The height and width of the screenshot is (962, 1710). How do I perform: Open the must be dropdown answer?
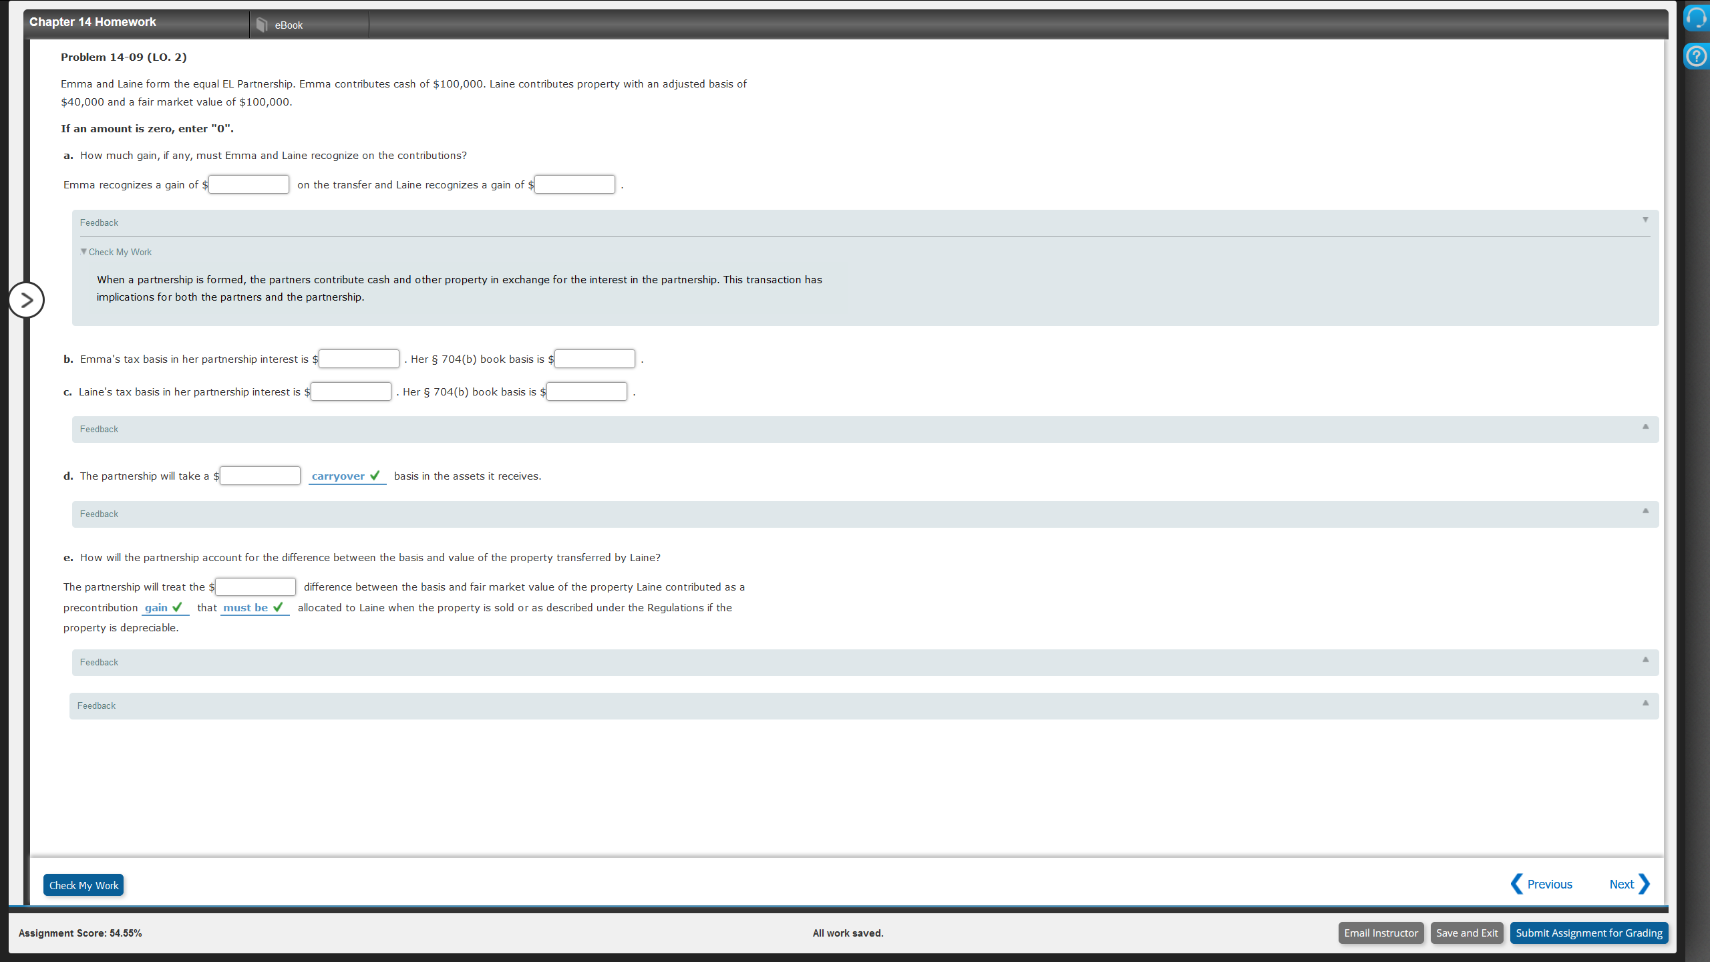point(246,608)
